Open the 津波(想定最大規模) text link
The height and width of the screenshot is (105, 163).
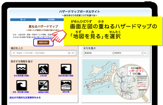(x=21, y=92)
